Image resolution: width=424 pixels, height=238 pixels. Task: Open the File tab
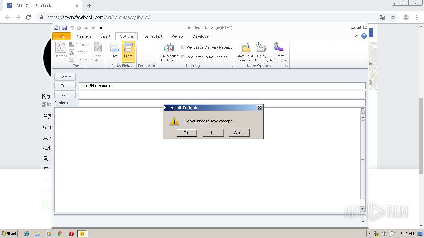coord(62,36)
